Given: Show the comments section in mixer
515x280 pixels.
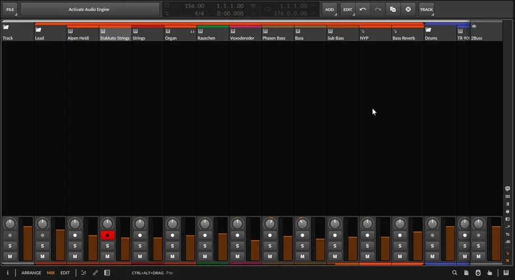Looking at the screenshot, I should pyautogui.click(x=508, y=189).
